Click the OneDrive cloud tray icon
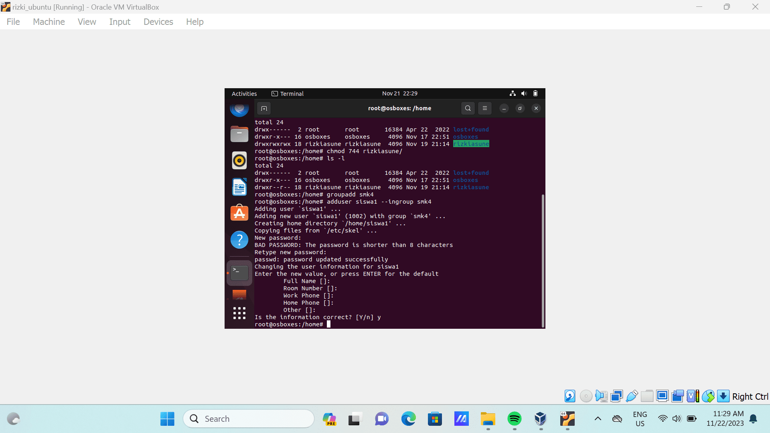This screenshot has height=433, width=770. (617, 419)
